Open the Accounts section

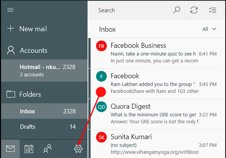(x=44, y=50)
